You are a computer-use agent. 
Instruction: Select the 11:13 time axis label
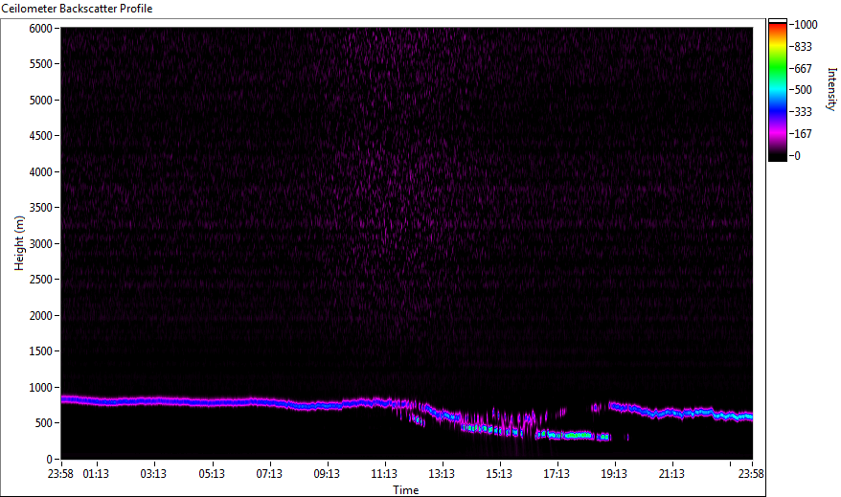pyautogui.click(x=384, y=474)
